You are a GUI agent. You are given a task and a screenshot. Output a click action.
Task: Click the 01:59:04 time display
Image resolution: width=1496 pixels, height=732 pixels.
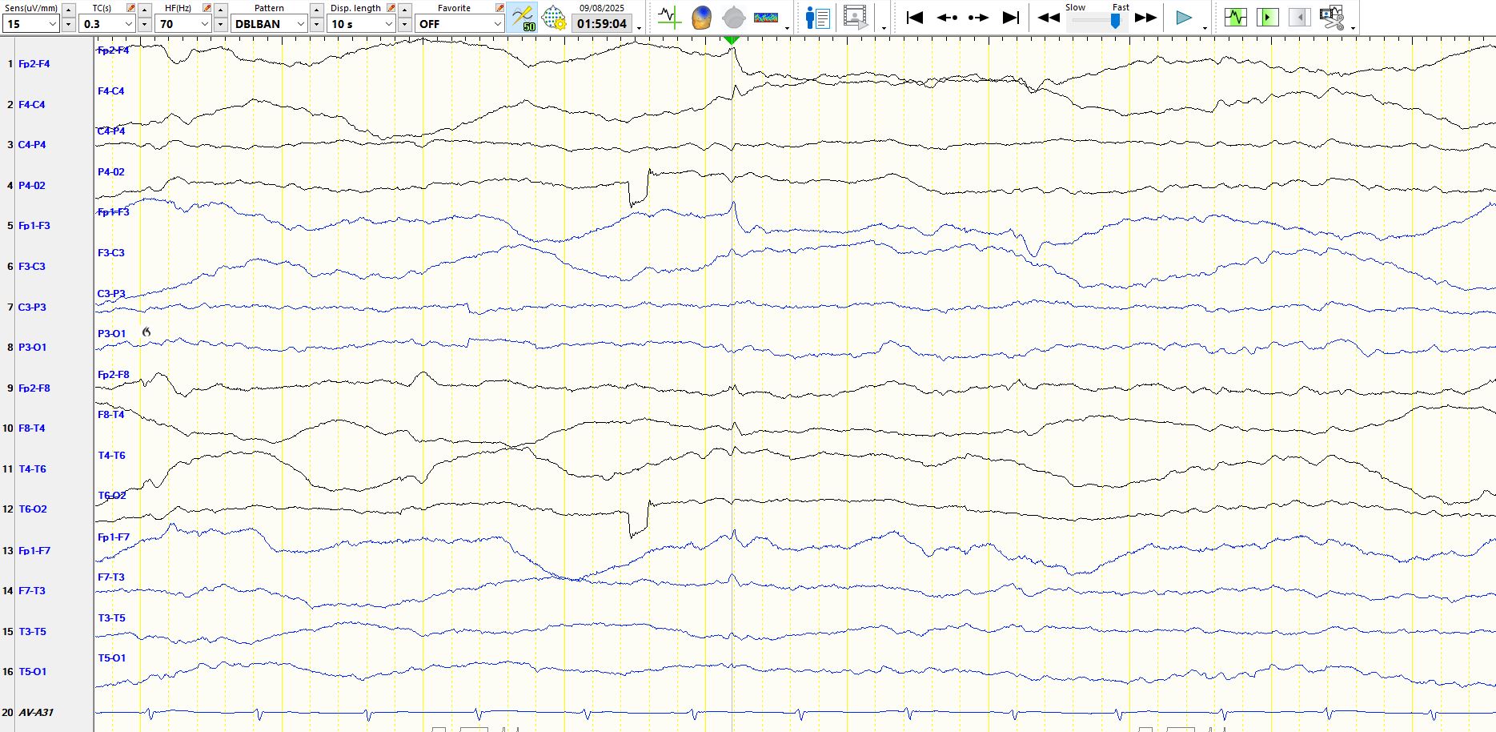click(x=602, y=24)
